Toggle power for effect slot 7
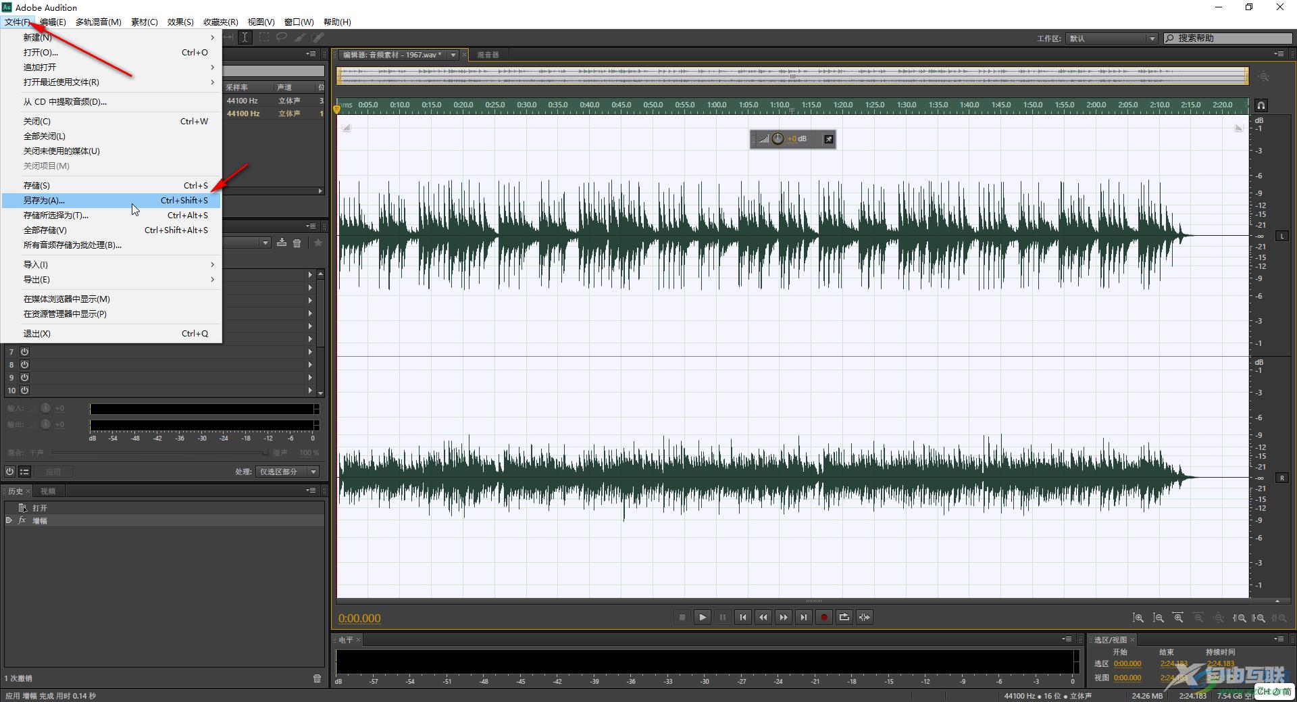 pos(24,351)
